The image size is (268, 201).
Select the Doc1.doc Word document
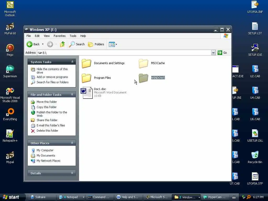point(104,92)
